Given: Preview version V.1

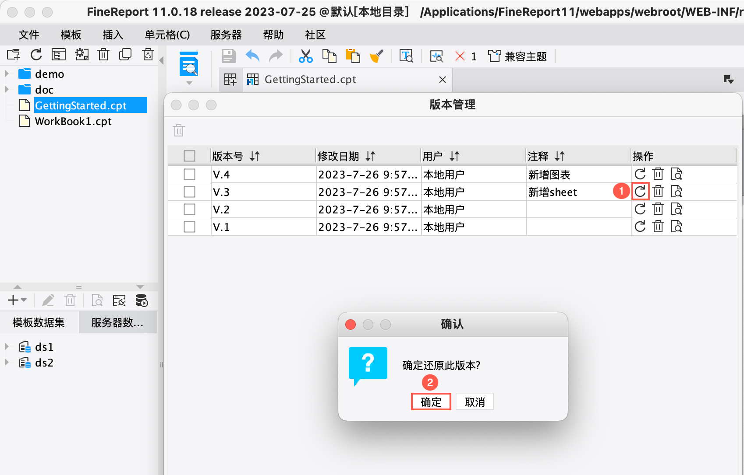Looking at the screenshot, I should click(x=677, y=227).
